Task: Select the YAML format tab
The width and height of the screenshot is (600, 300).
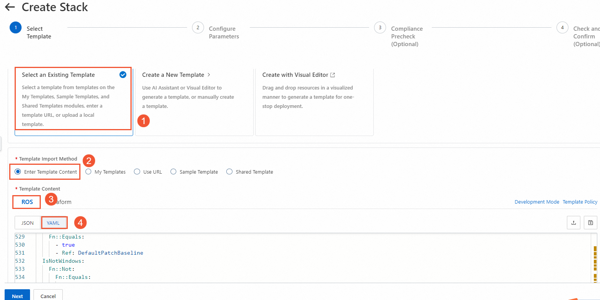Action: [x=53, y=223]
